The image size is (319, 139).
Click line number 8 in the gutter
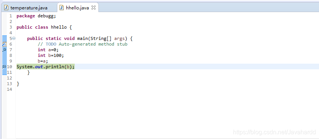click(11, 55)
